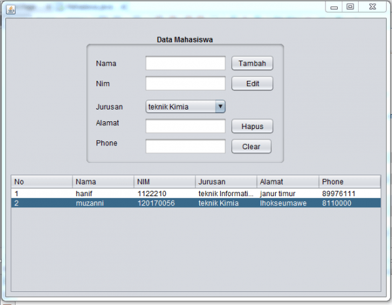Click the Jurusan dropdown arrow
392x305 pixels.
click(220, 107)
